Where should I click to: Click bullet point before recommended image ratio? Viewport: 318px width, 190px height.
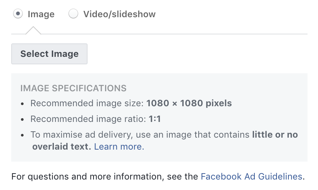(x=22, y=119)
